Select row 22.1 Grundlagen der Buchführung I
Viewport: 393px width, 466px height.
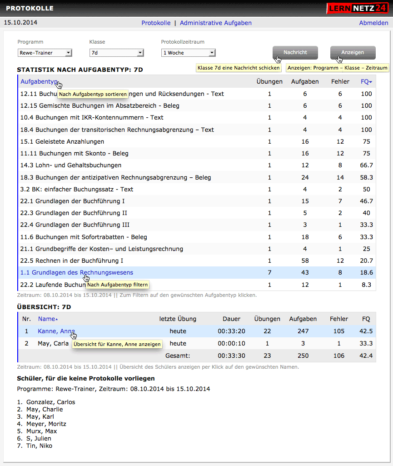pyautogui.click(x=197, y=201)
